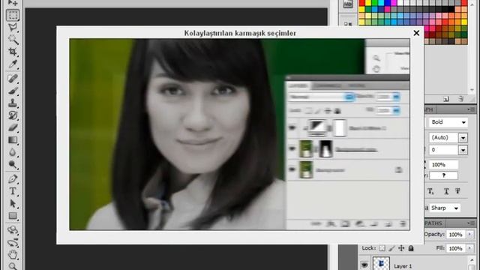
Task: Select the 3D Object Rotate tool
Action: (13, 230)
